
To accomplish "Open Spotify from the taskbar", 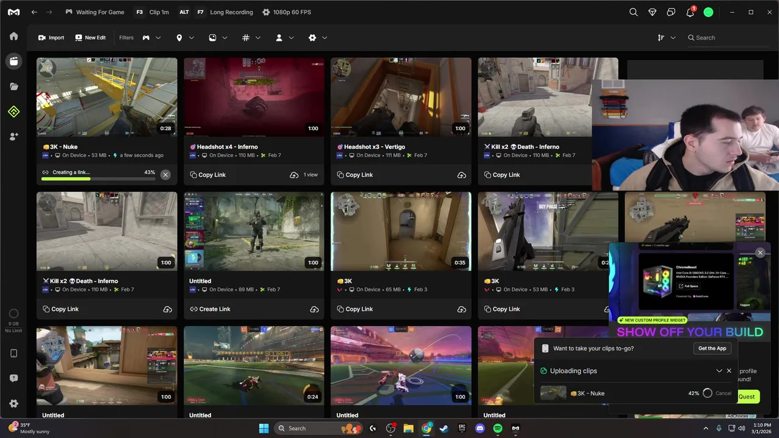I will tap(498, 428).
